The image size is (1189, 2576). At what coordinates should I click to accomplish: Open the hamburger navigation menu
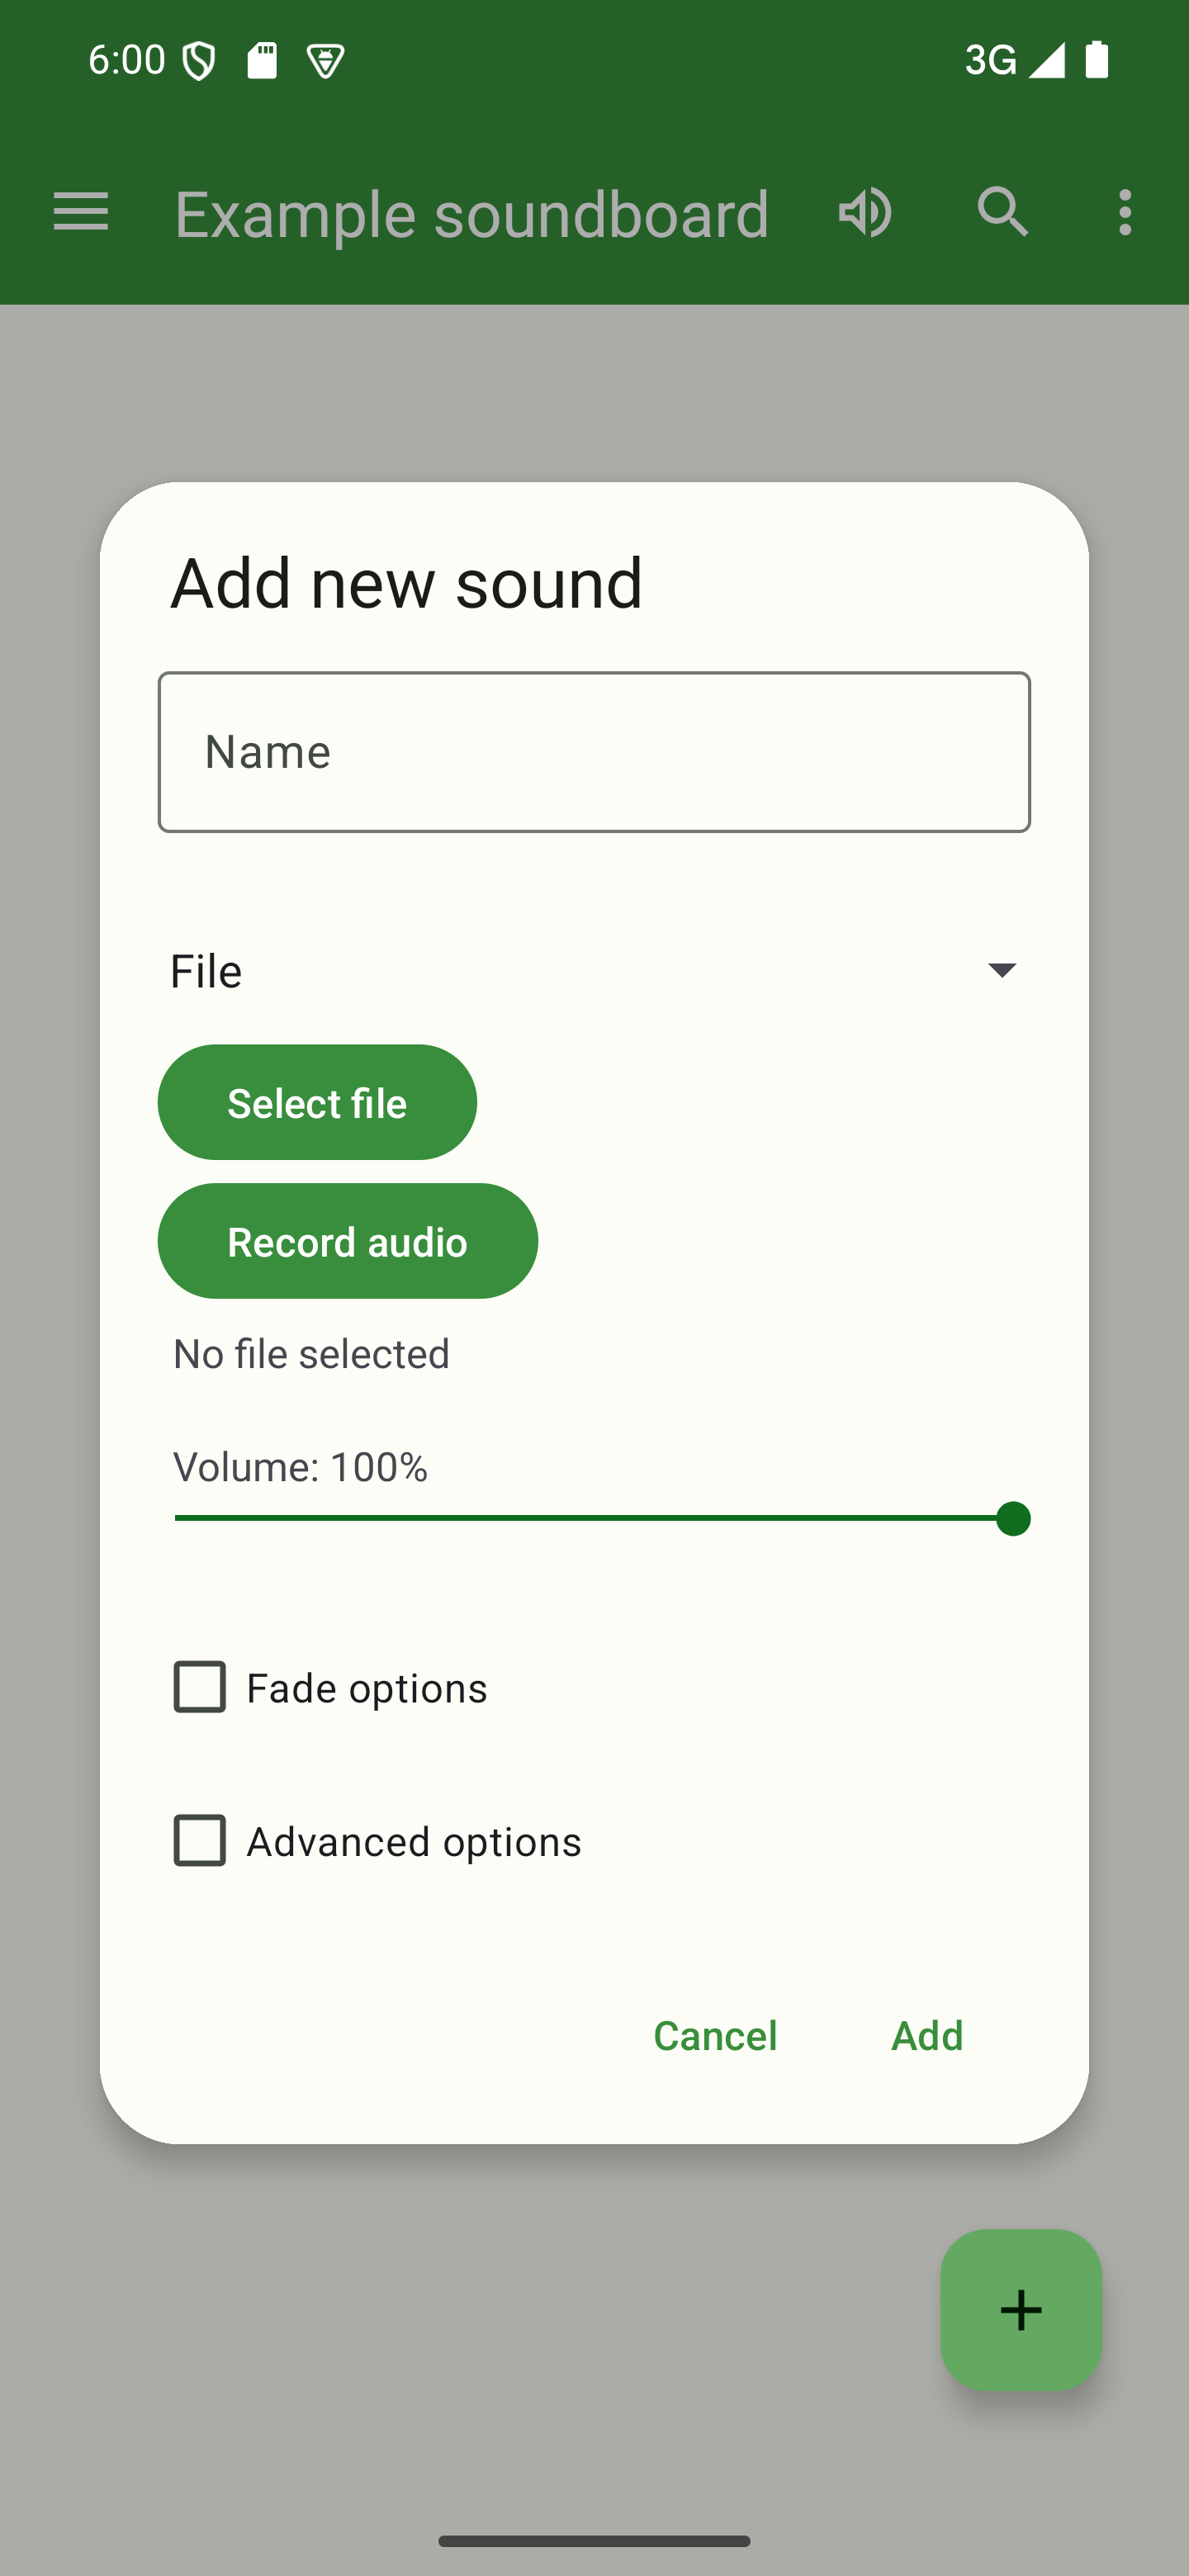(x=80, y=212)
